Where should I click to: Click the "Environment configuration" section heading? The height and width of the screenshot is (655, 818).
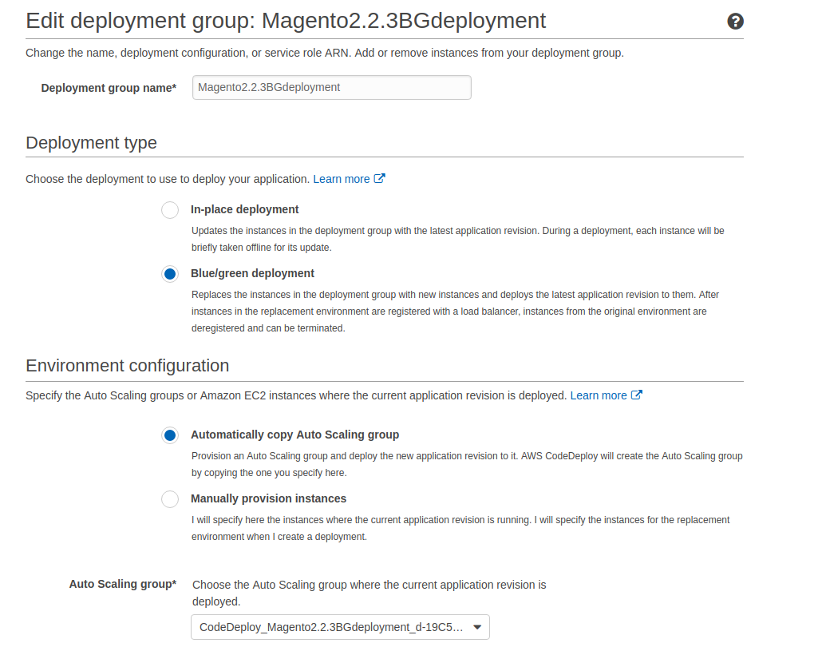(127, 365)
